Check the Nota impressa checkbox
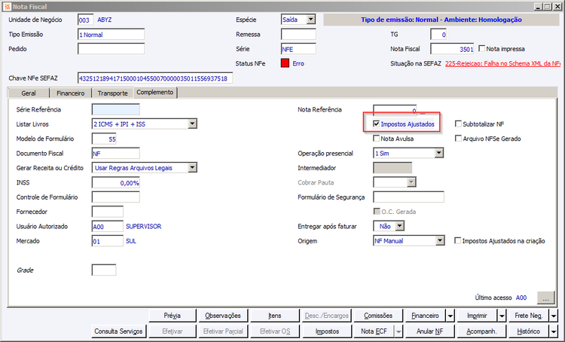Screen dimensions: 565x342 482,48
